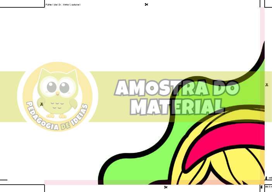The image size is (272, 192).
Task: Click the scissors mark on the right cut line
Action: tap(267, 85)
